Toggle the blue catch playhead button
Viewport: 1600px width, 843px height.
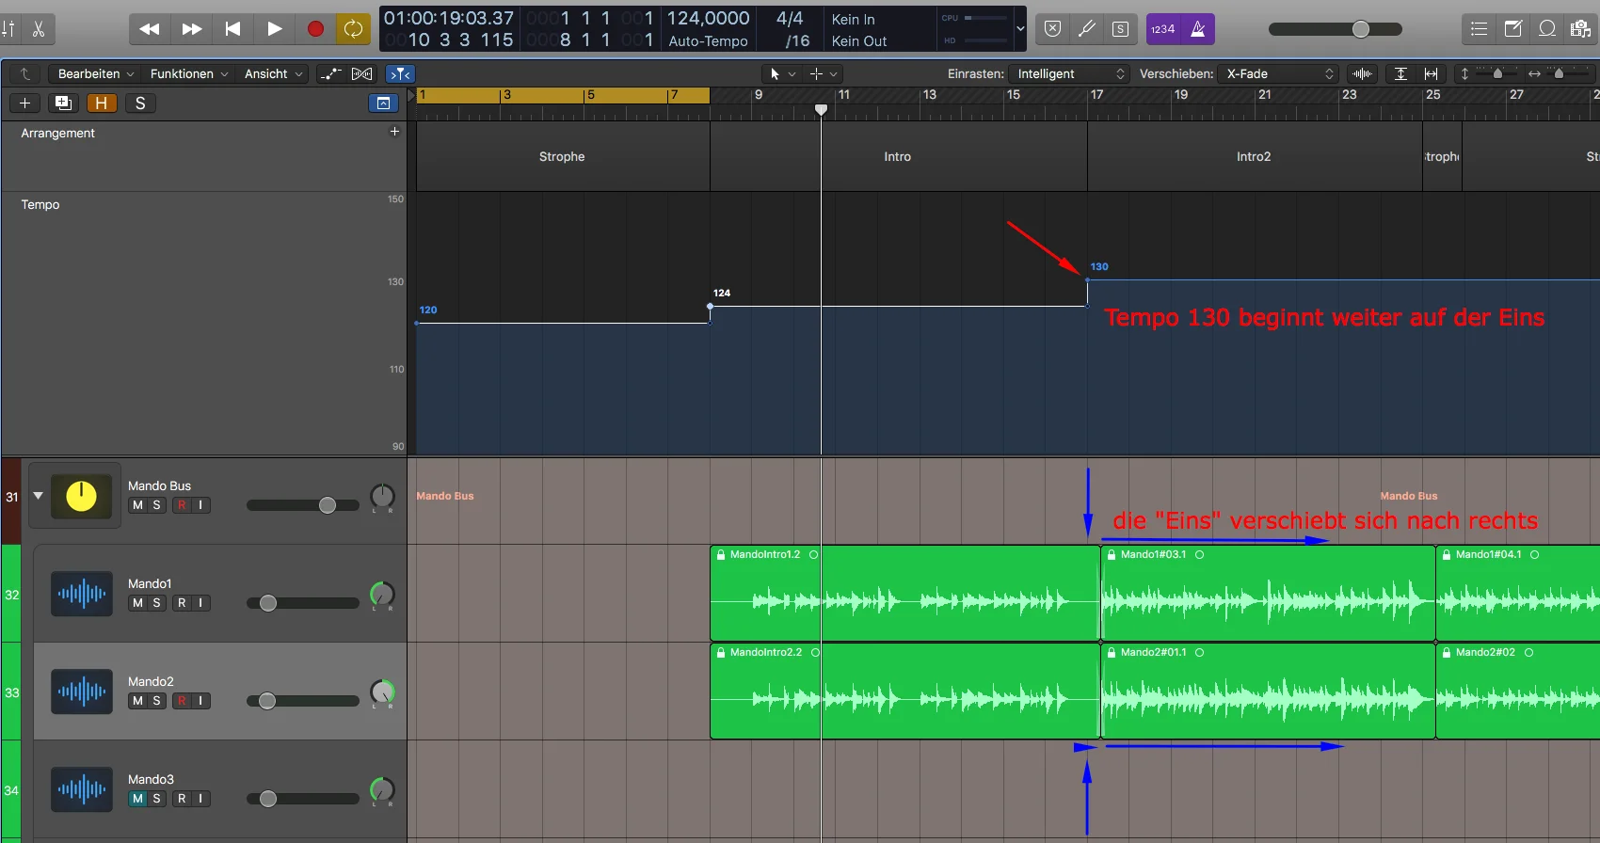tap(401, 73)
